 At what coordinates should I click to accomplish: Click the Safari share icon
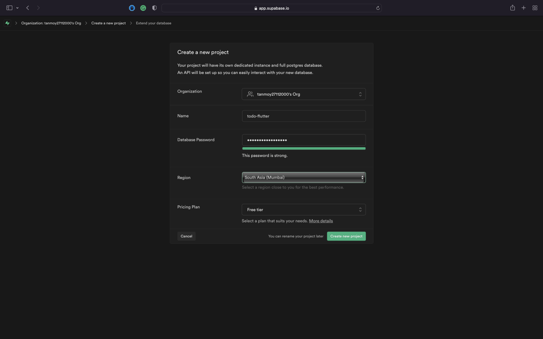512,8
